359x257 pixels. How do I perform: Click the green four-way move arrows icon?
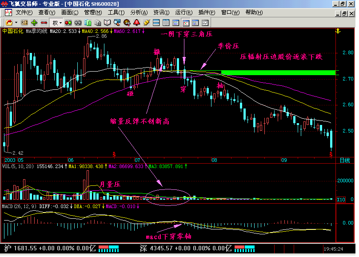coord(34,23)
